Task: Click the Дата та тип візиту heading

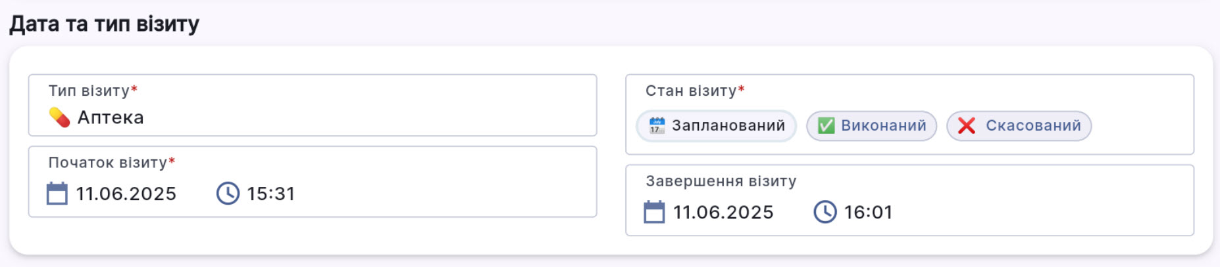Action: click(x=104, y=24)
